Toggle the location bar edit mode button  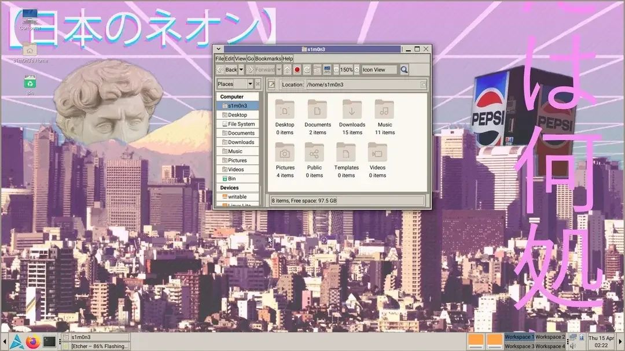pos(272,84)
